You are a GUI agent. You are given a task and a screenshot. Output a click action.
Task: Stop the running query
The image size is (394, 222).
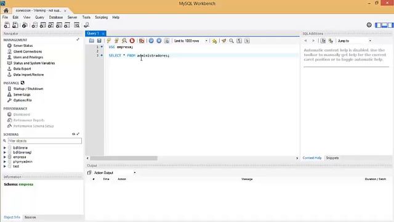tap(132, 41)
